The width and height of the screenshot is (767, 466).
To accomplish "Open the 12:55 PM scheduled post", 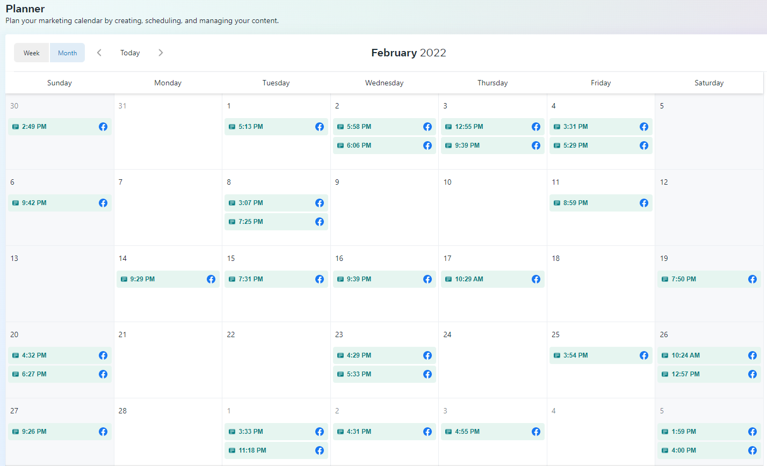I will [x=483, y=127].
